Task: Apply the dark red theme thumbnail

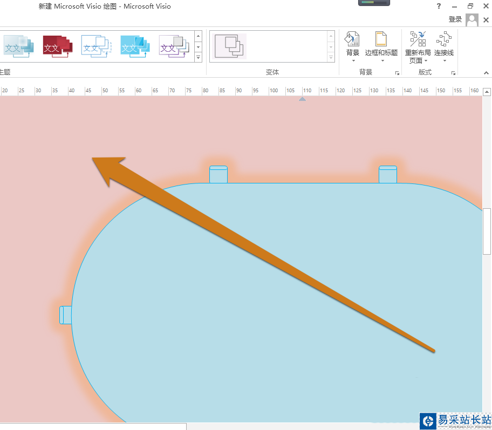Action: [x=58, y=46]
